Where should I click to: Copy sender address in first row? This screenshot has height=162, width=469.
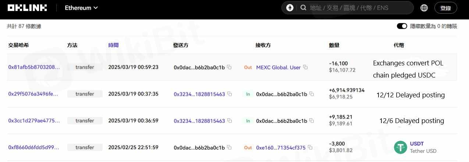[x=229, y=67]
